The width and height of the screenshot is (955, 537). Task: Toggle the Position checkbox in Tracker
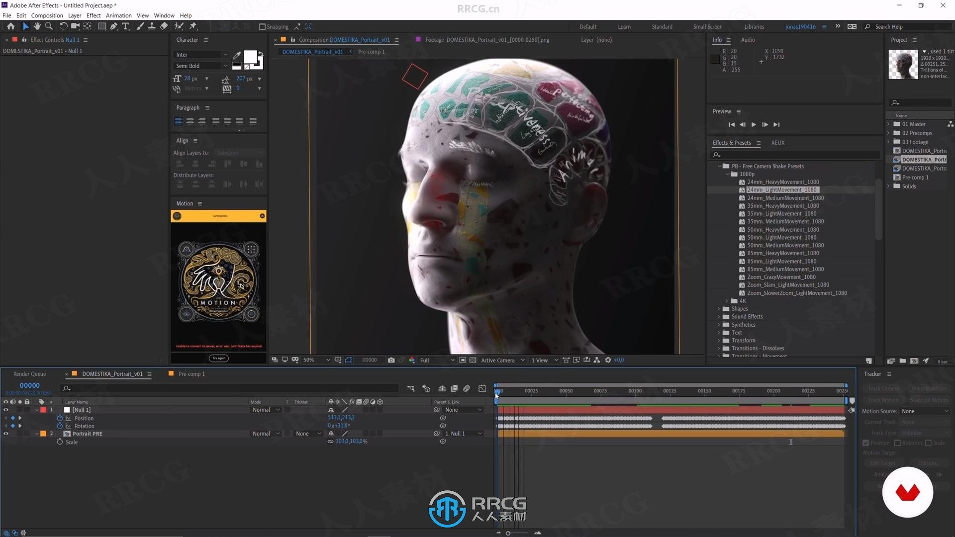[x=866, y=443]
